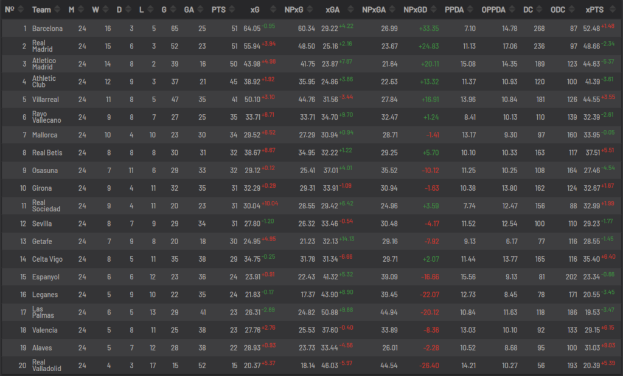Click the ODC column sort arrows

(x=572, y=10)
